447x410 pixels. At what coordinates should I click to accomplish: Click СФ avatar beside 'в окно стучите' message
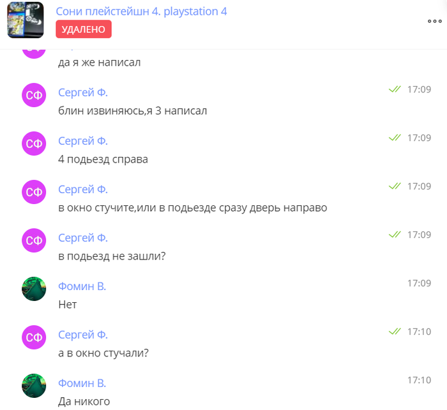pyautogui.click(x=34, y=192)
